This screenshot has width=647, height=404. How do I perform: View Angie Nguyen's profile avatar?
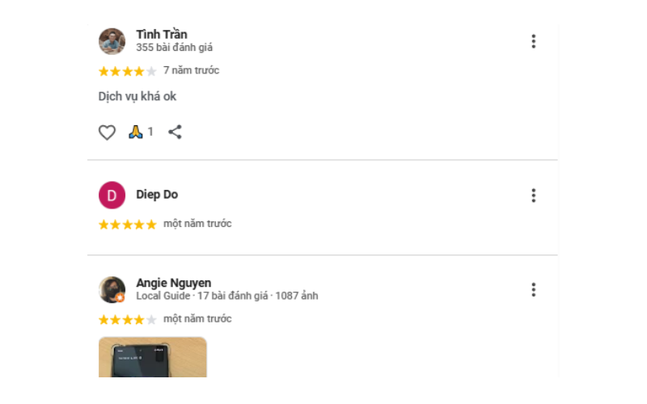[x=112, y=289]
